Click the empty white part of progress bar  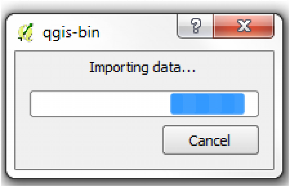pos(101,104)
